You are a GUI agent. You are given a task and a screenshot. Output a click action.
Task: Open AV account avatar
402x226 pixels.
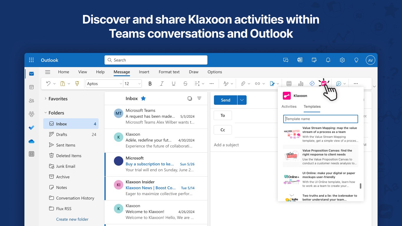pyautogui.click(x=371, y=60)
